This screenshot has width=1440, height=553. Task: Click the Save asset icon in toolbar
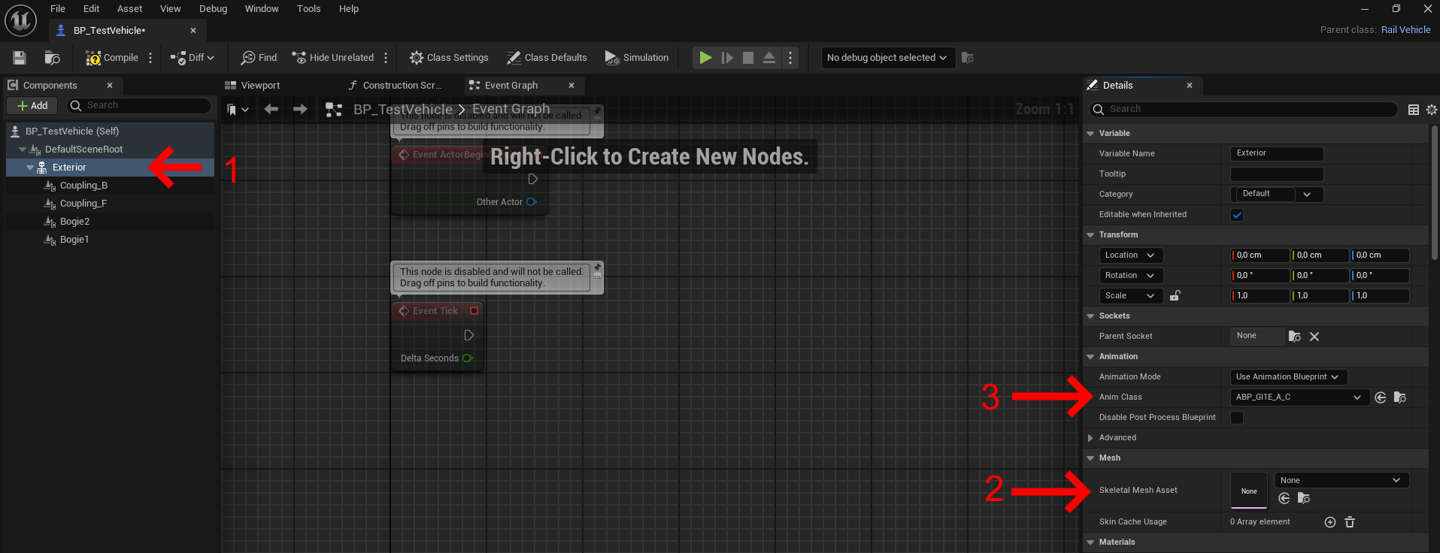tap(20, 58)
